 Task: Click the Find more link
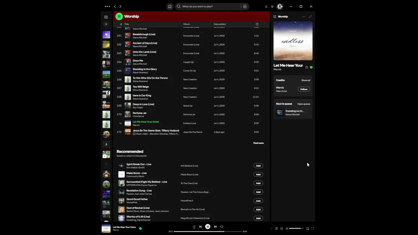click(258, 143)
